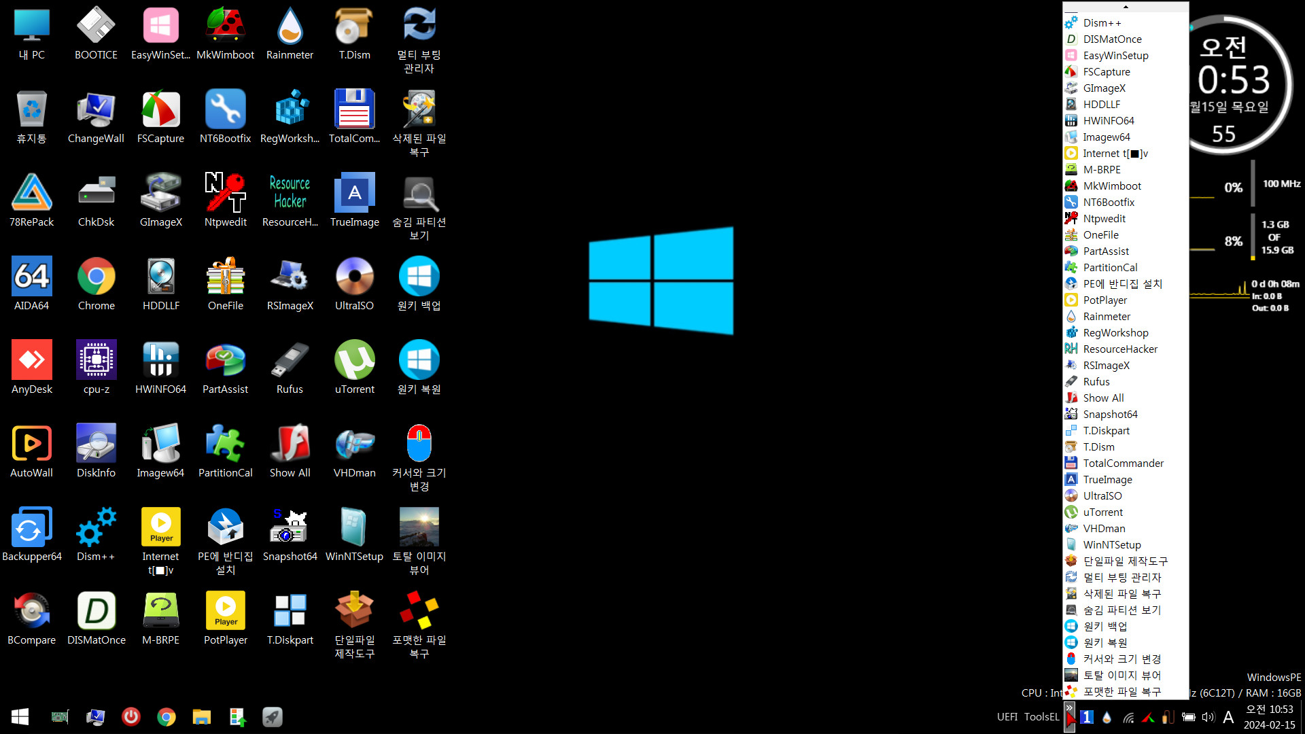Open the BOOTICE desktop icon
This screenshot has height=734, width=1305.
[x=96, y=34]
